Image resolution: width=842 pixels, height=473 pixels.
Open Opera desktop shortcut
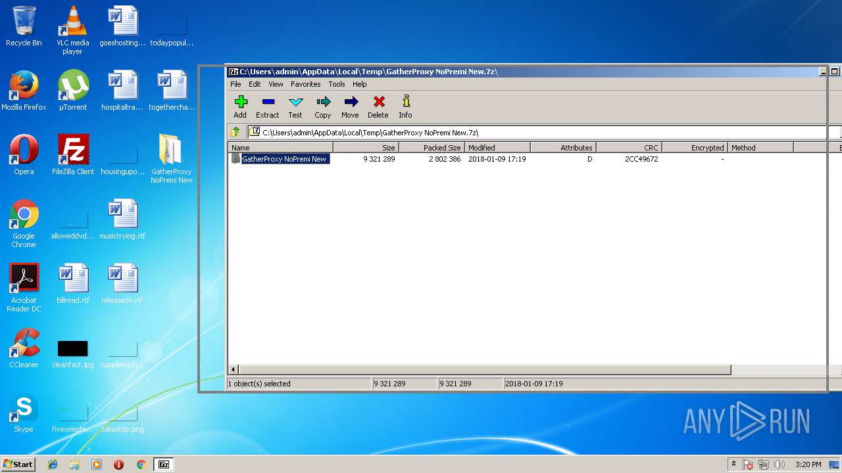click(x=24, y=155)
